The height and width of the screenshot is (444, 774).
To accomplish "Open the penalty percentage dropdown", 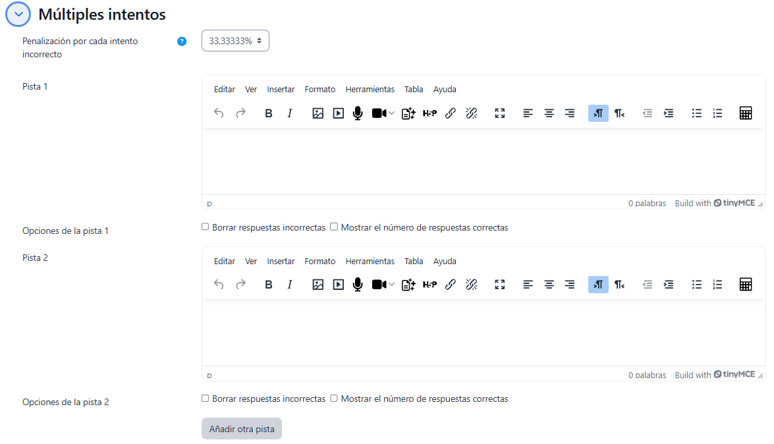I will coord(235,41).
